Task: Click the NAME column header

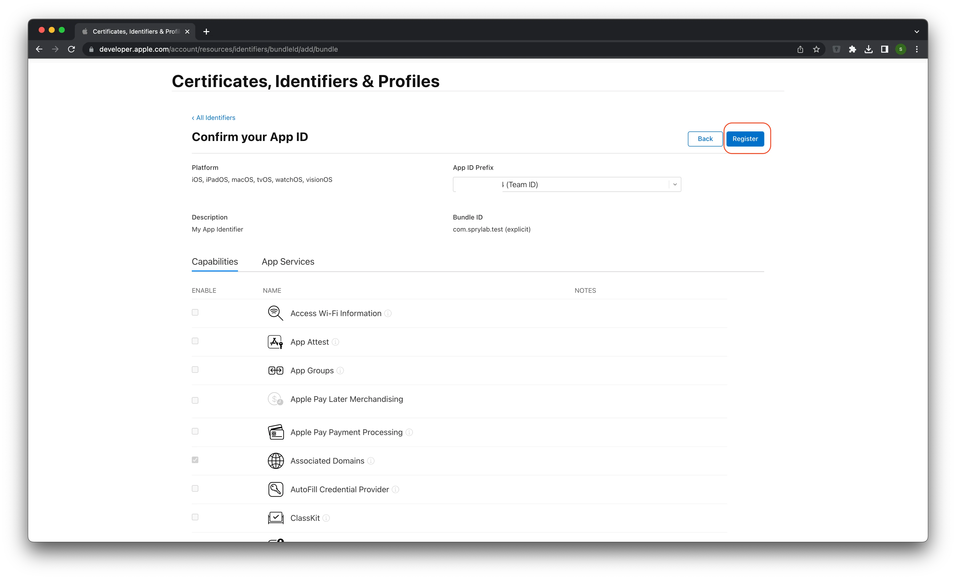Action: click(272, 291)
